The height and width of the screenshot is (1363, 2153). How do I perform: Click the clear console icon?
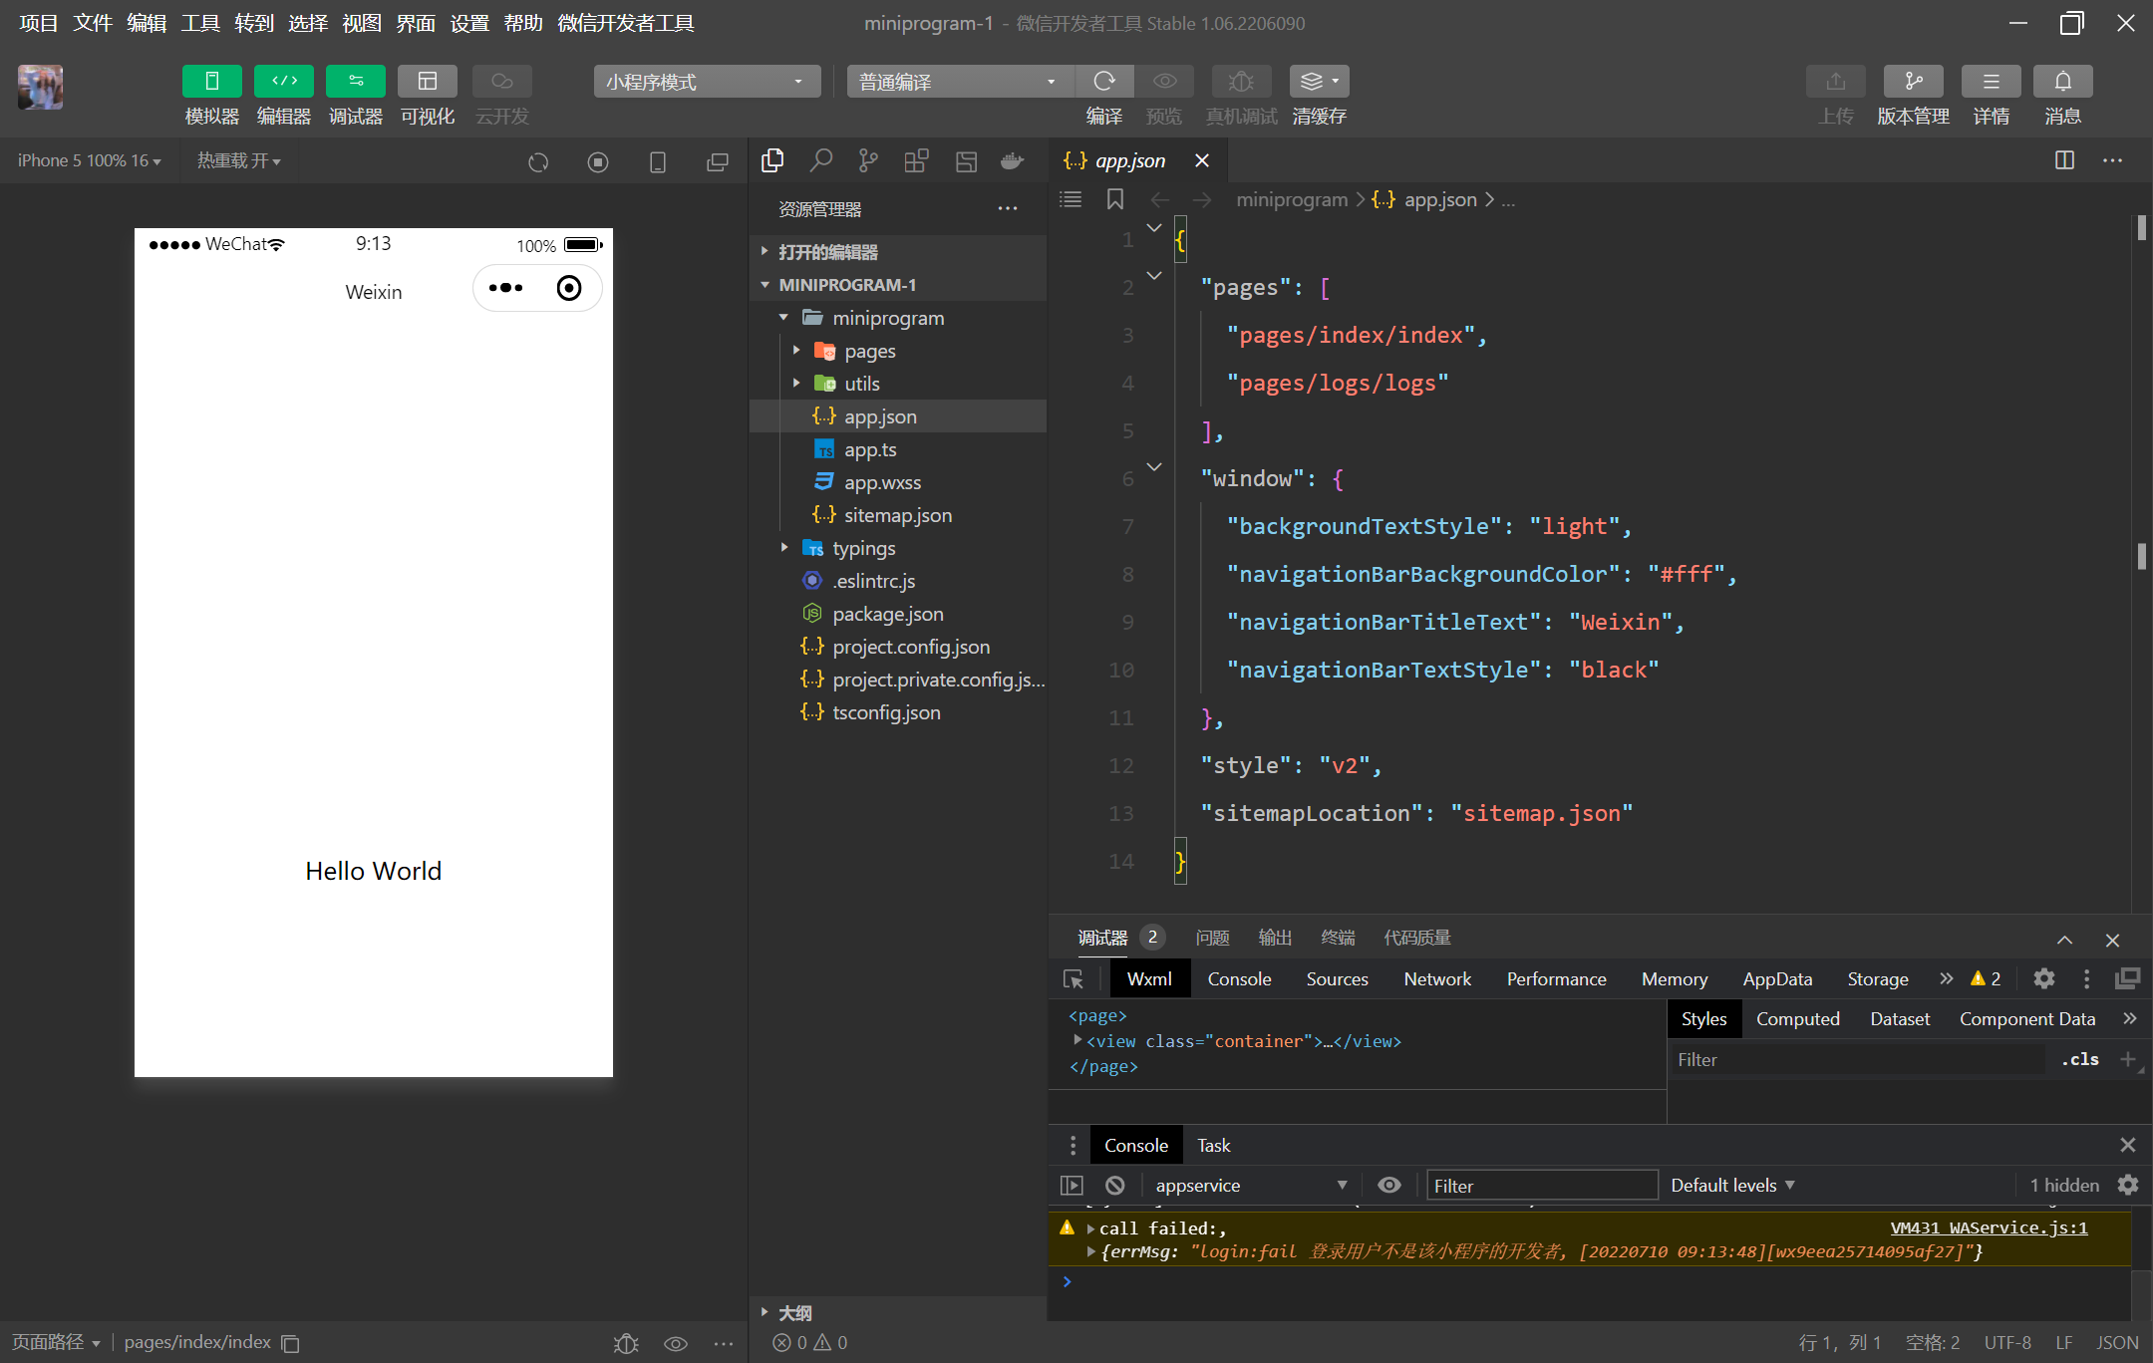pos(1115,1186)
